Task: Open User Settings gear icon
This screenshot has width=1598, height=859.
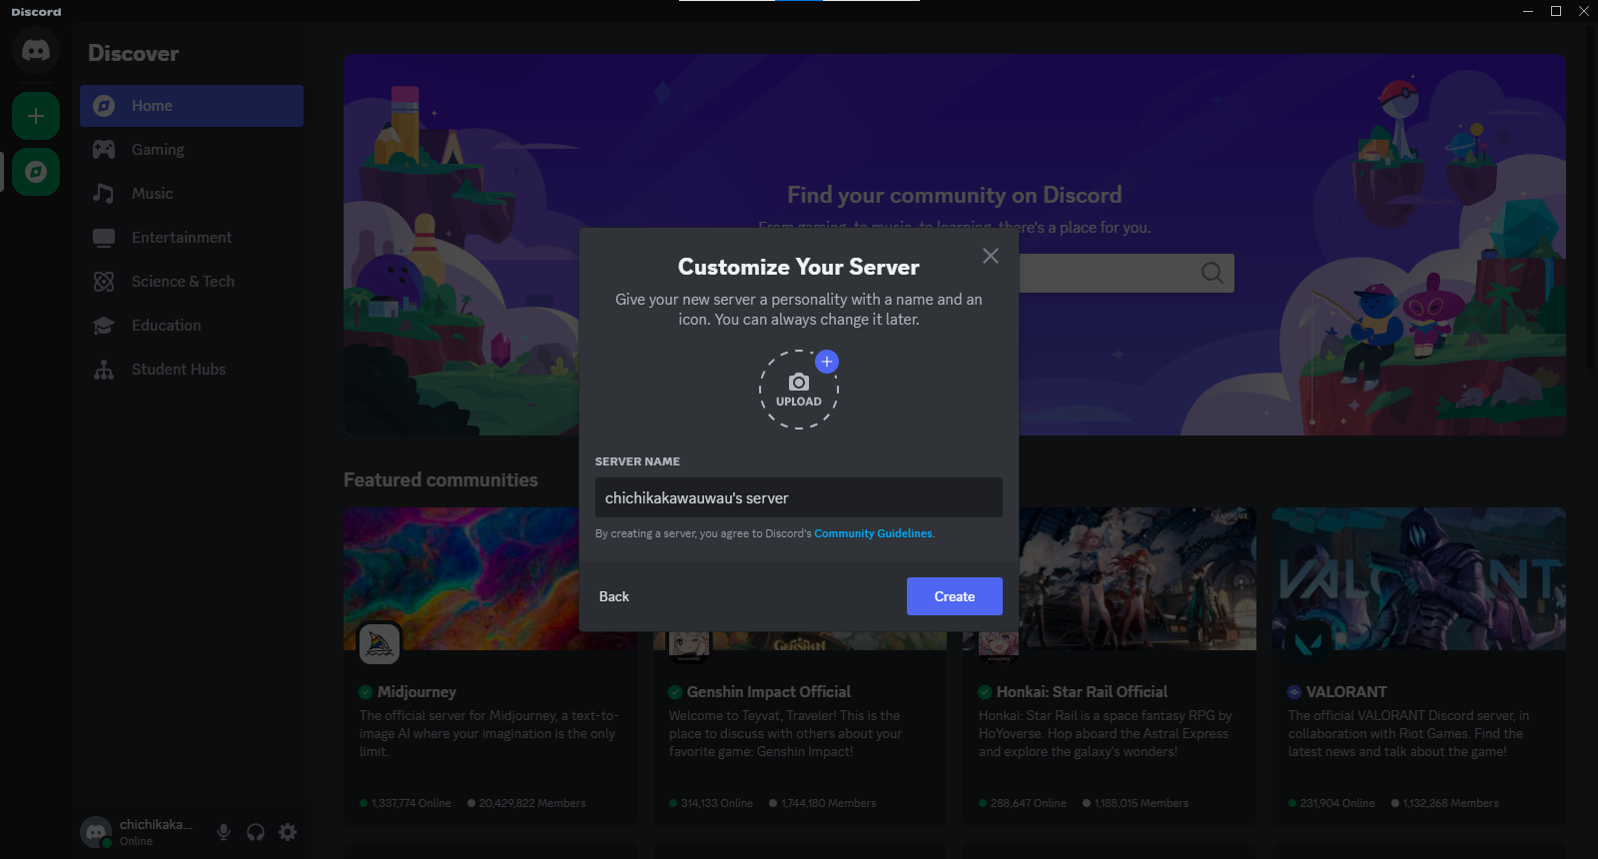Action: 288,832
